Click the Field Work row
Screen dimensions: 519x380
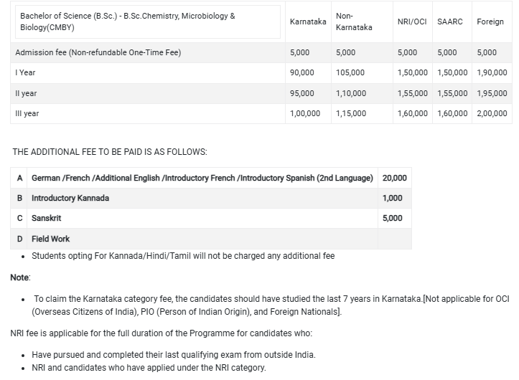[x=50, y=239]
